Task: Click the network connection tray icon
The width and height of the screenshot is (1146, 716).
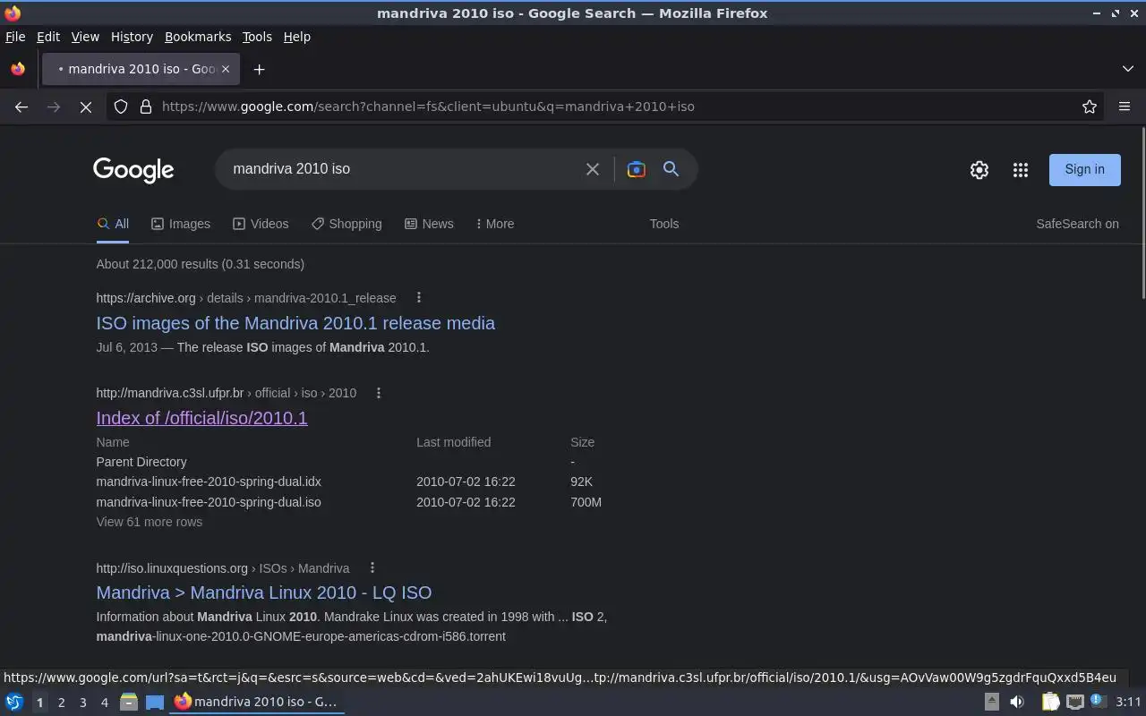Action: click(x=1075, y=702)
